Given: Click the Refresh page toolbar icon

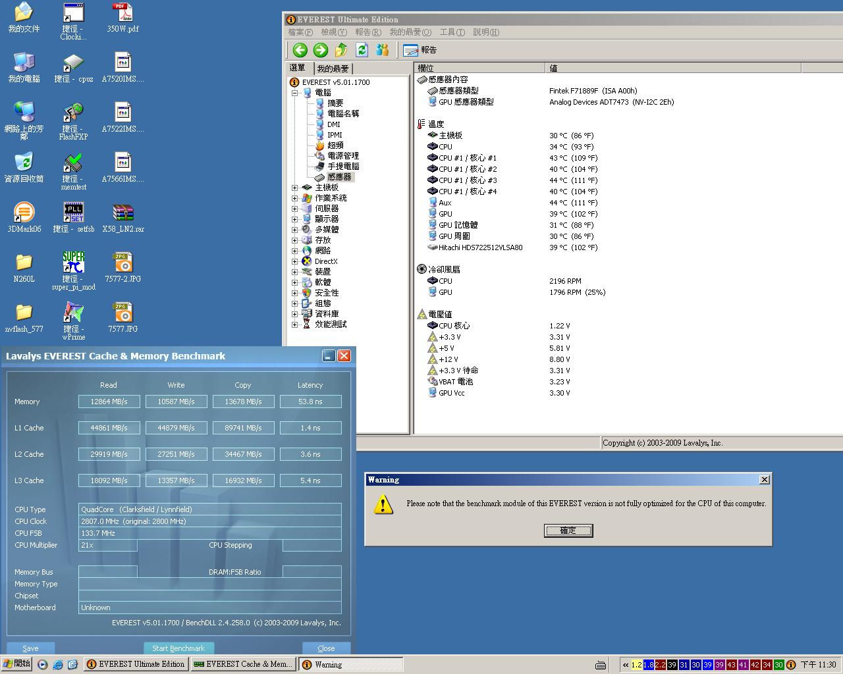Looking at the screenshot, I should [x=362, y=50].
